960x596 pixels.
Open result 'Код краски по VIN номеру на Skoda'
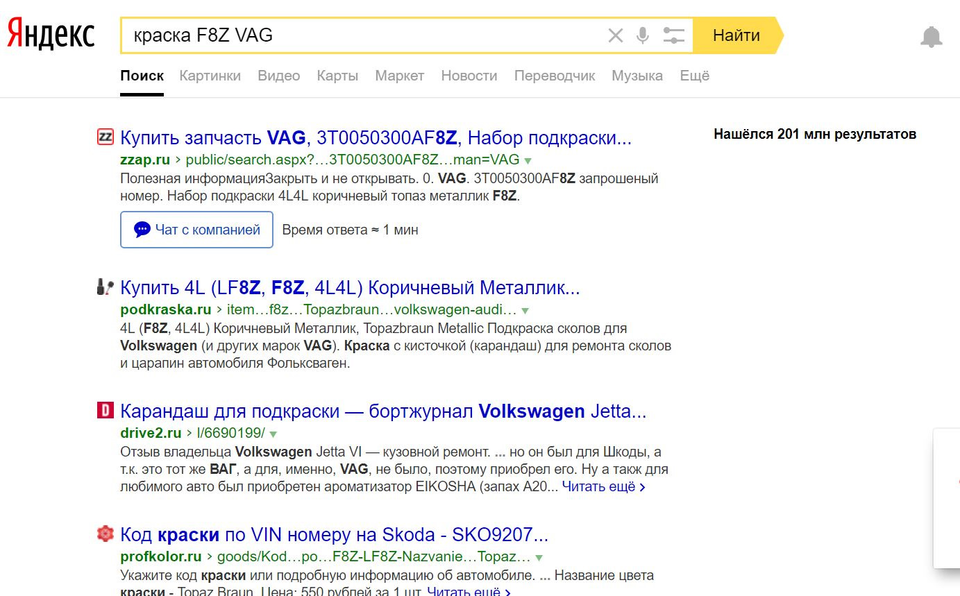click(335, 535)
